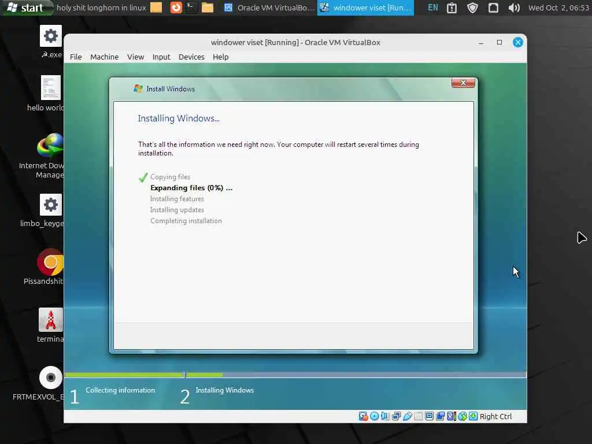
Task: Open the Devices menu
Action: [191, 57]
